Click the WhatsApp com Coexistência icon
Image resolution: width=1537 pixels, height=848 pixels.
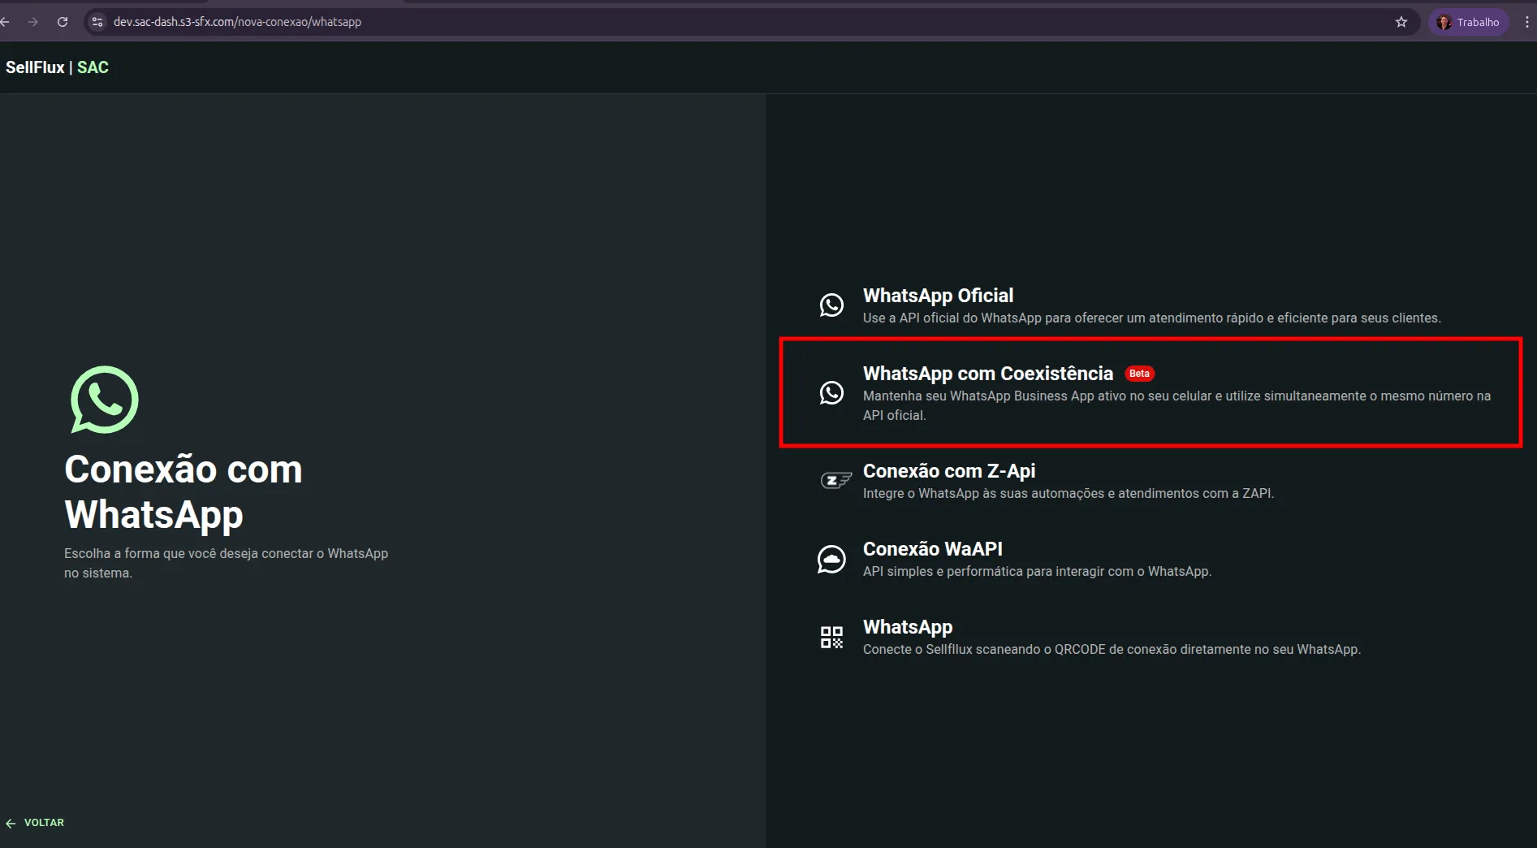[x=831, y=393]
